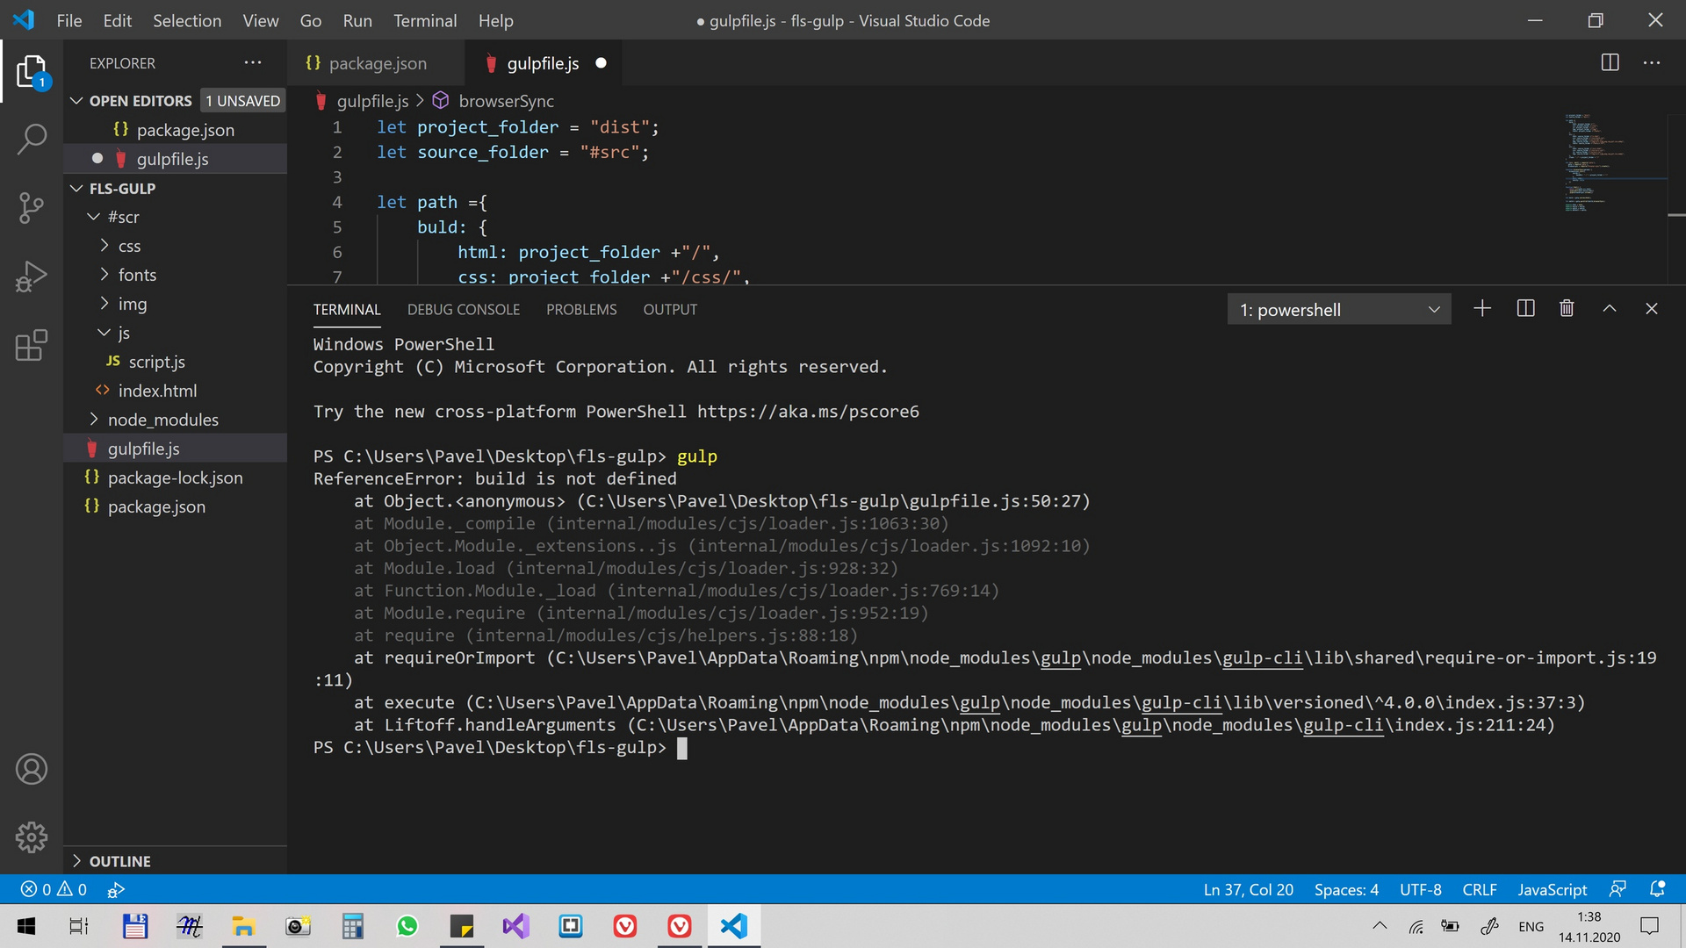Viewport: 1686px width, 948px height.
Task: Expand the node_modules folder
Action: (x=94, y=420)
